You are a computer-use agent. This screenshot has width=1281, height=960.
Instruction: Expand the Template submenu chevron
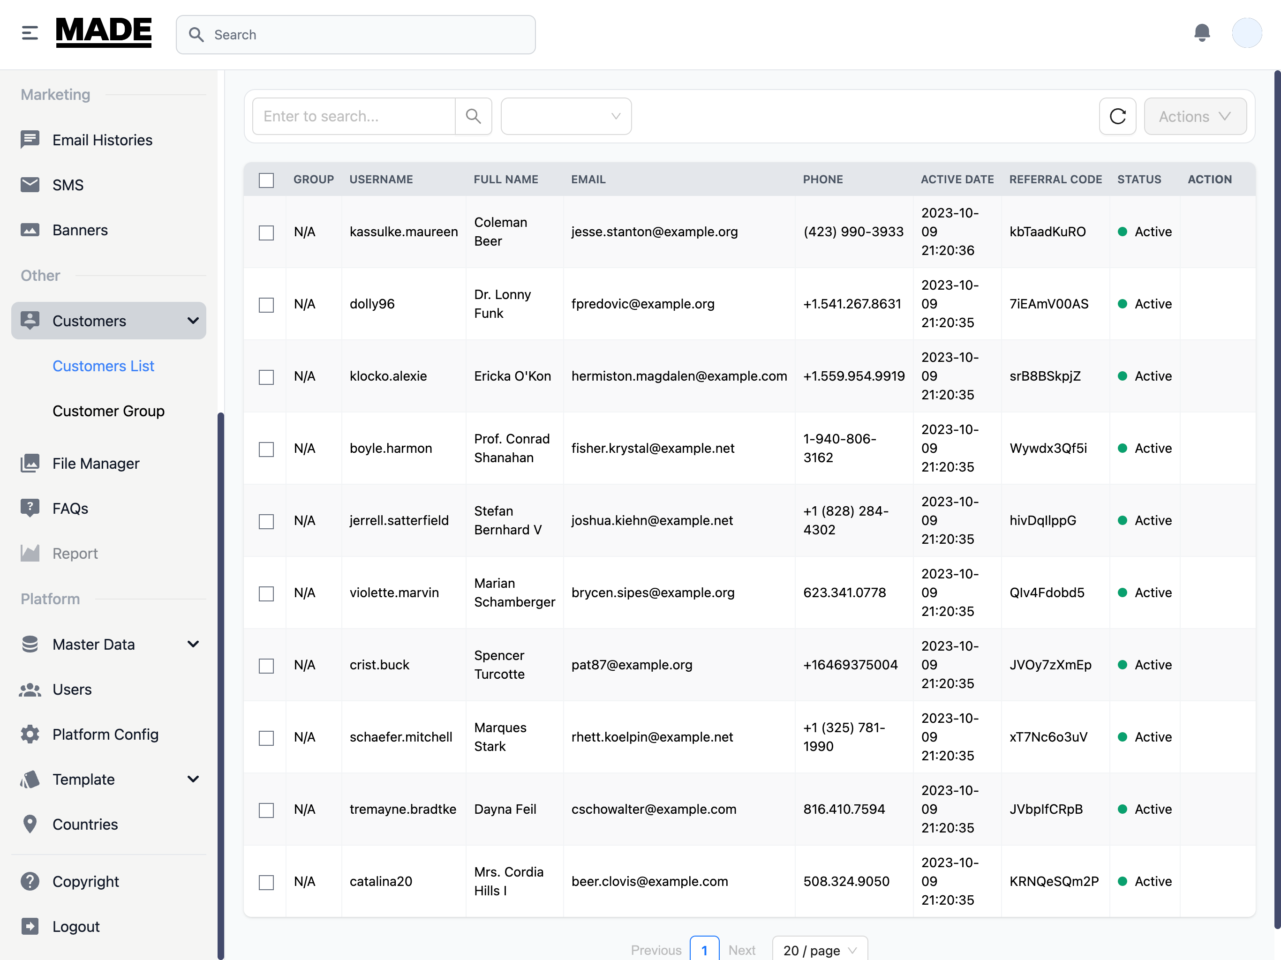[193, 780]
